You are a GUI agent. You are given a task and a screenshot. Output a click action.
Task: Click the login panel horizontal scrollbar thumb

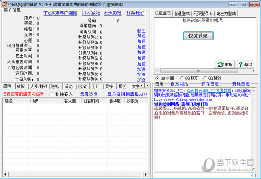point(199,71)
